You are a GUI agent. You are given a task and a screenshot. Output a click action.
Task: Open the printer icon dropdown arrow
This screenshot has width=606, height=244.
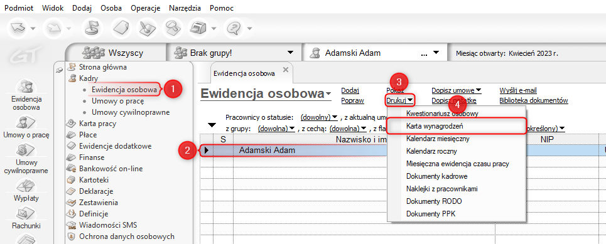pyautogui.click(x=214, y=28)
